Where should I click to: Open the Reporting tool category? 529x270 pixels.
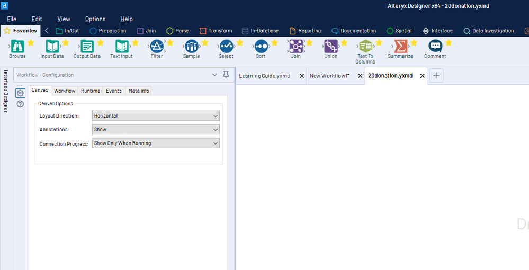[x=306, y=31]
